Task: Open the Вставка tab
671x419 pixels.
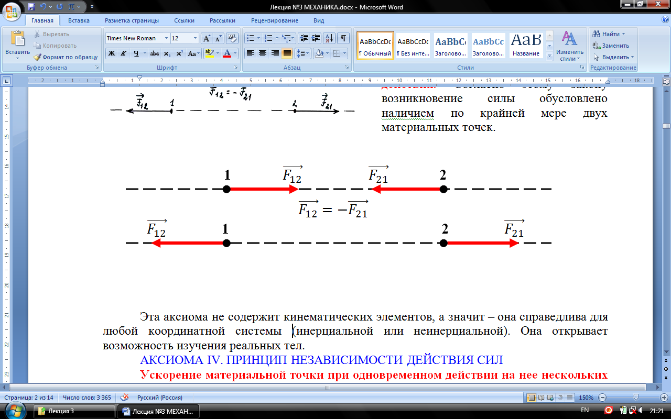Action: point(79,20)
